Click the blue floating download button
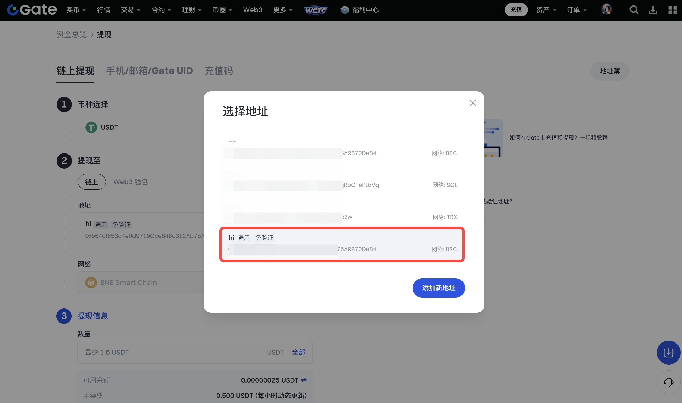 (x=668, y=352)
